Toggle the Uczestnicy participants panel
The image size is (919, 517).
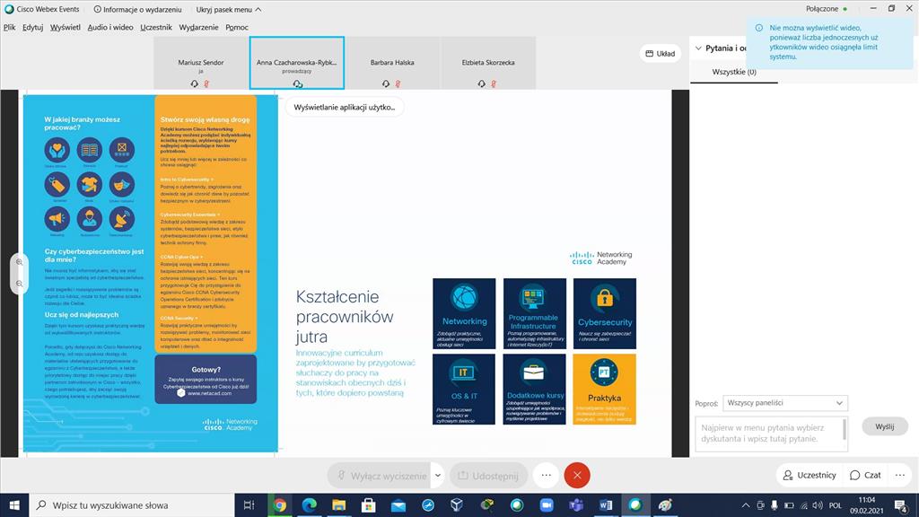pos(810,475)
